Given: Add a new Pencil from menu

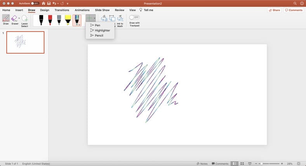Looking at the screenshot, I should (x=100, y=35).
